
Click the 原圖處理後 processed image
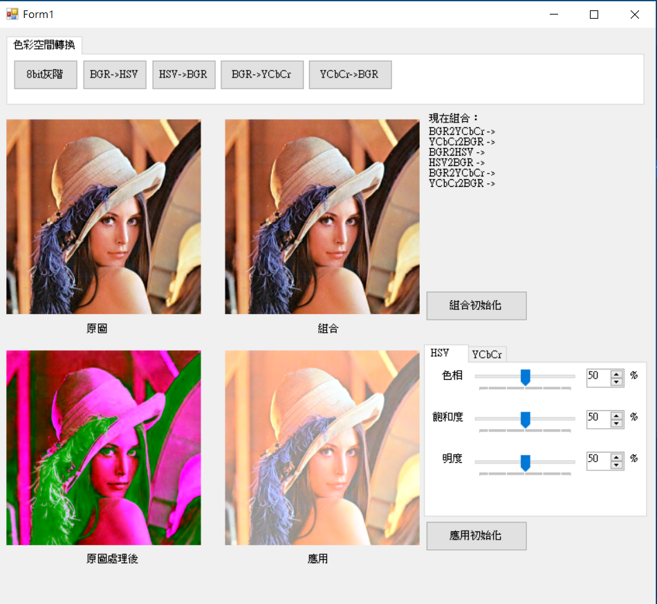click(104, 448)
